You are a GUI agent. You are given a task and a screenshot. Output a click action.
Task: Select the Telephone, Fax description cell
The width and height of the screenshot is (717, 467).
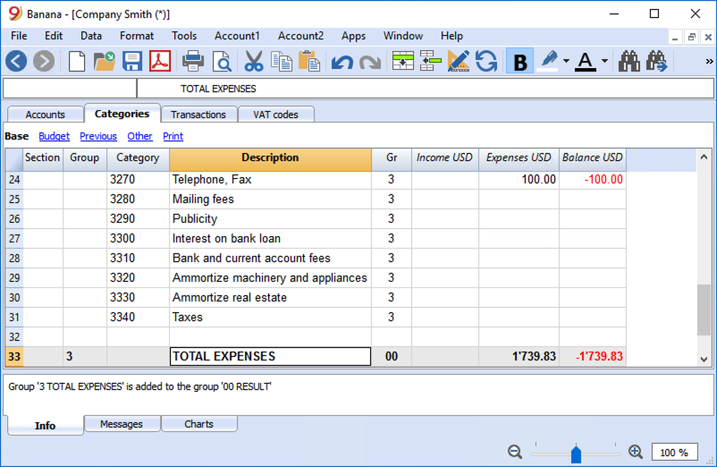coord(270,179)
